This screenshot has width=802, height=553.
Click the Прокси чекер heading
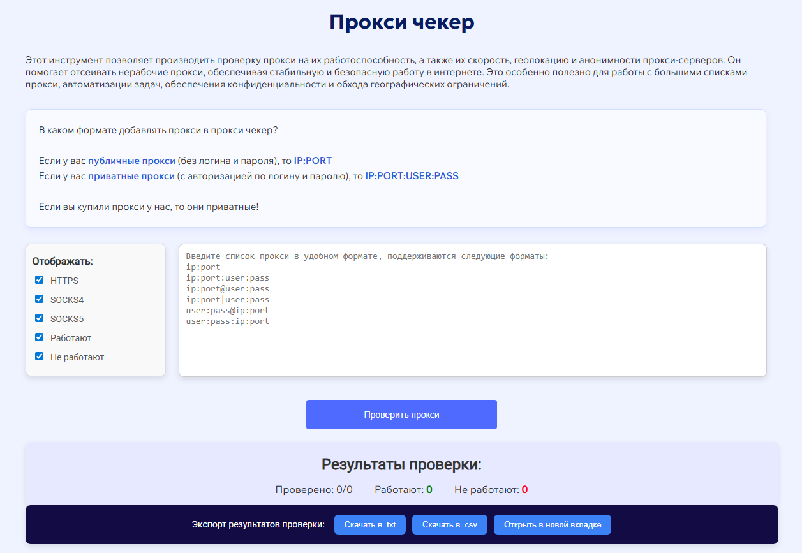point(402,22)
